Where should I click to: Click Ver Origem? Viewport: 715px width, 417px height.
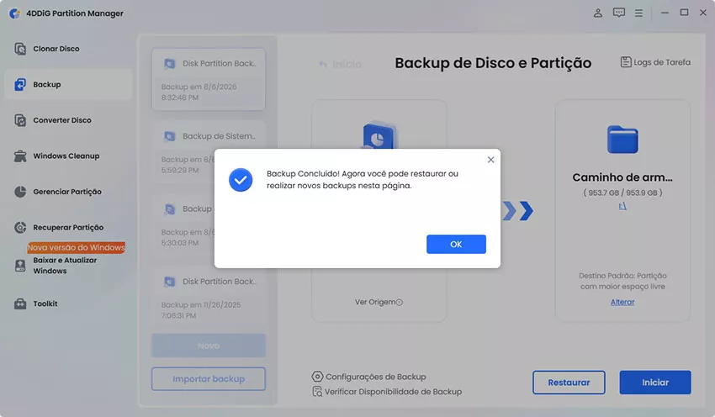375,302
